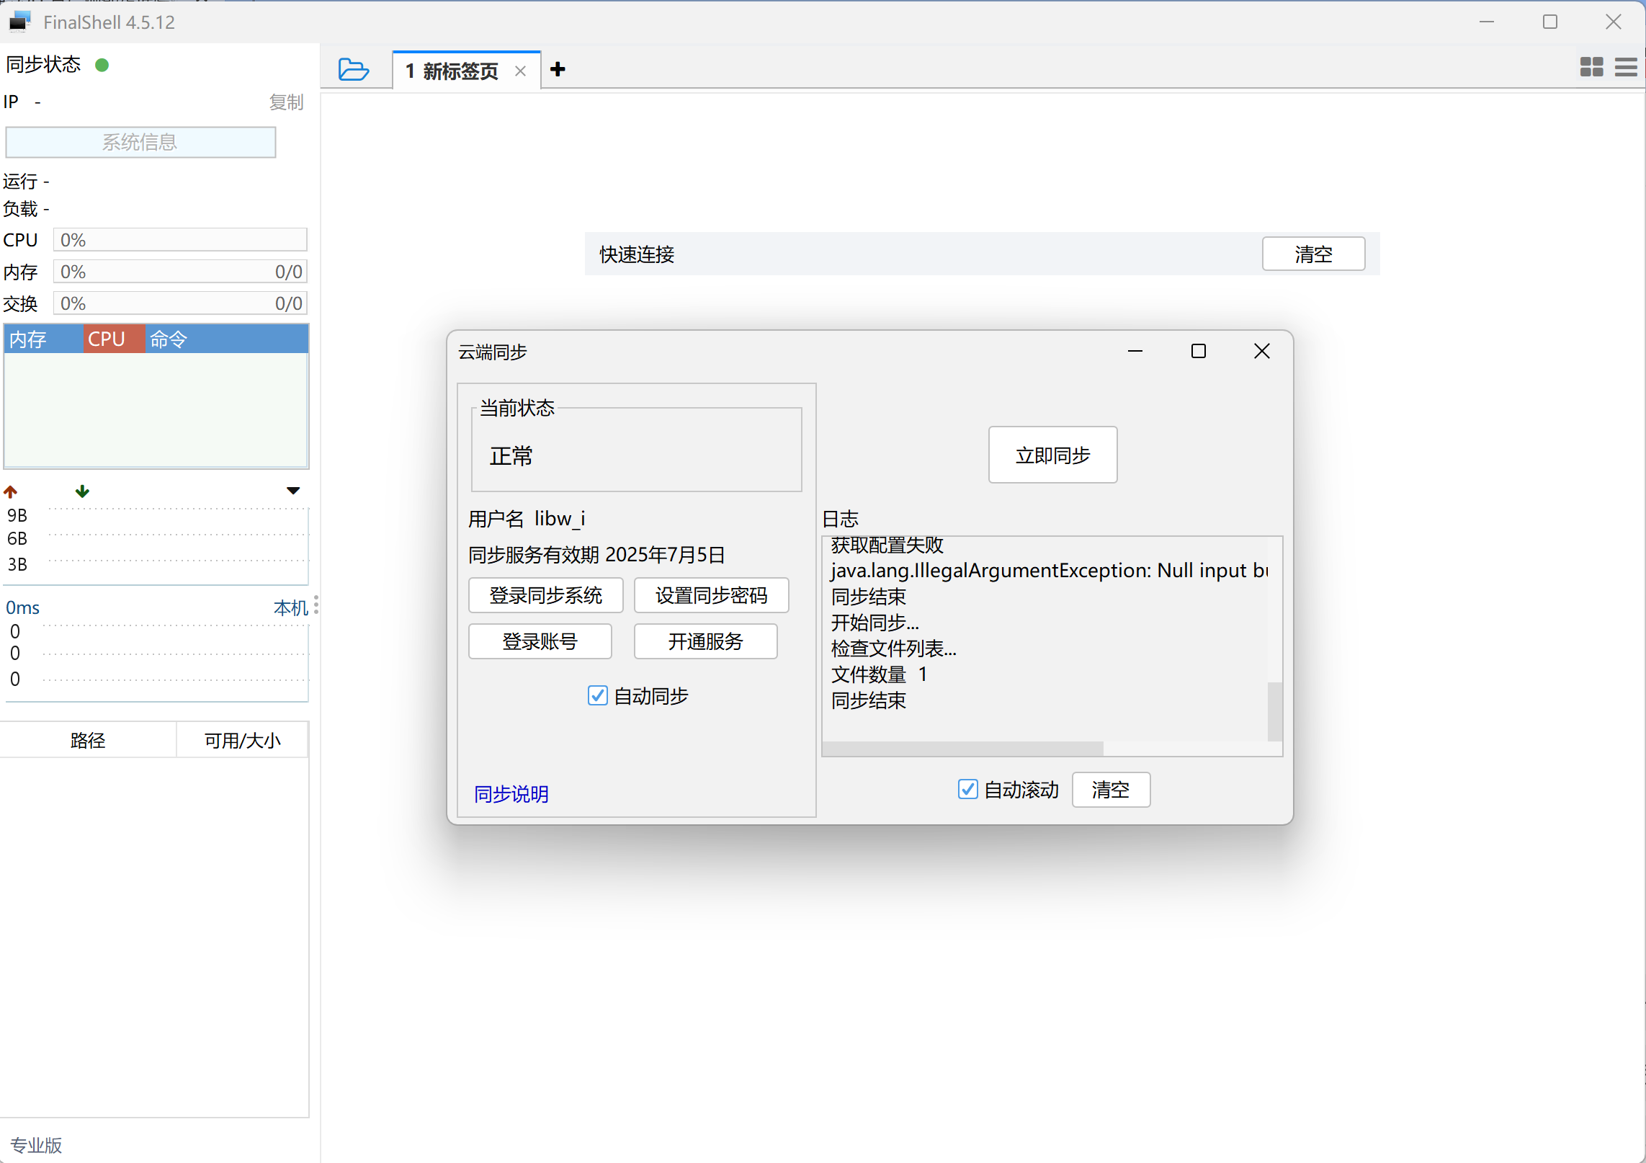Add a new tab with the plus icon
Image resolution: width=1646 pixels, height=1163 pixels.
pos(558,69)
